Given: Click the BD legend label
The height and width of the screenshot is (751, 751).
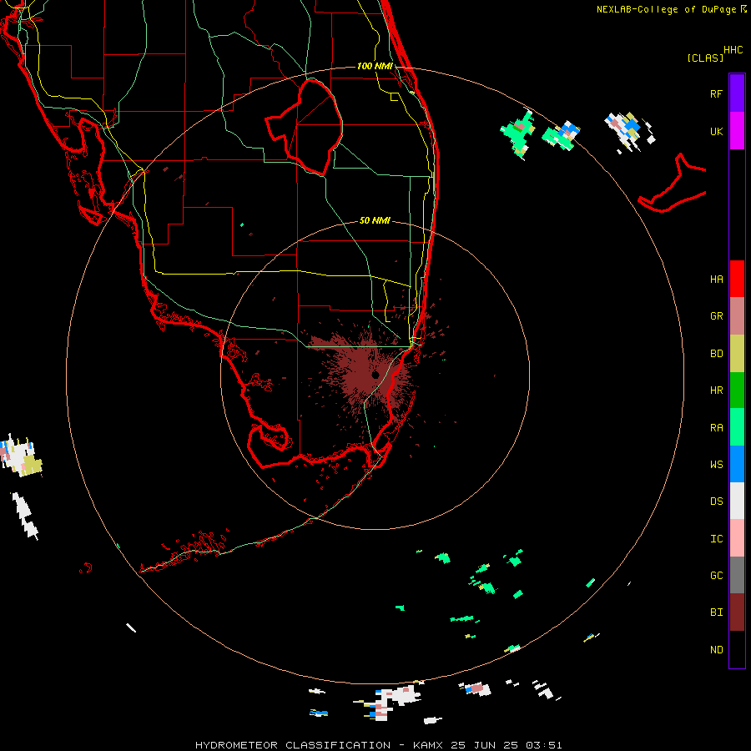Looking at the screenshot, I should [716, 354].
